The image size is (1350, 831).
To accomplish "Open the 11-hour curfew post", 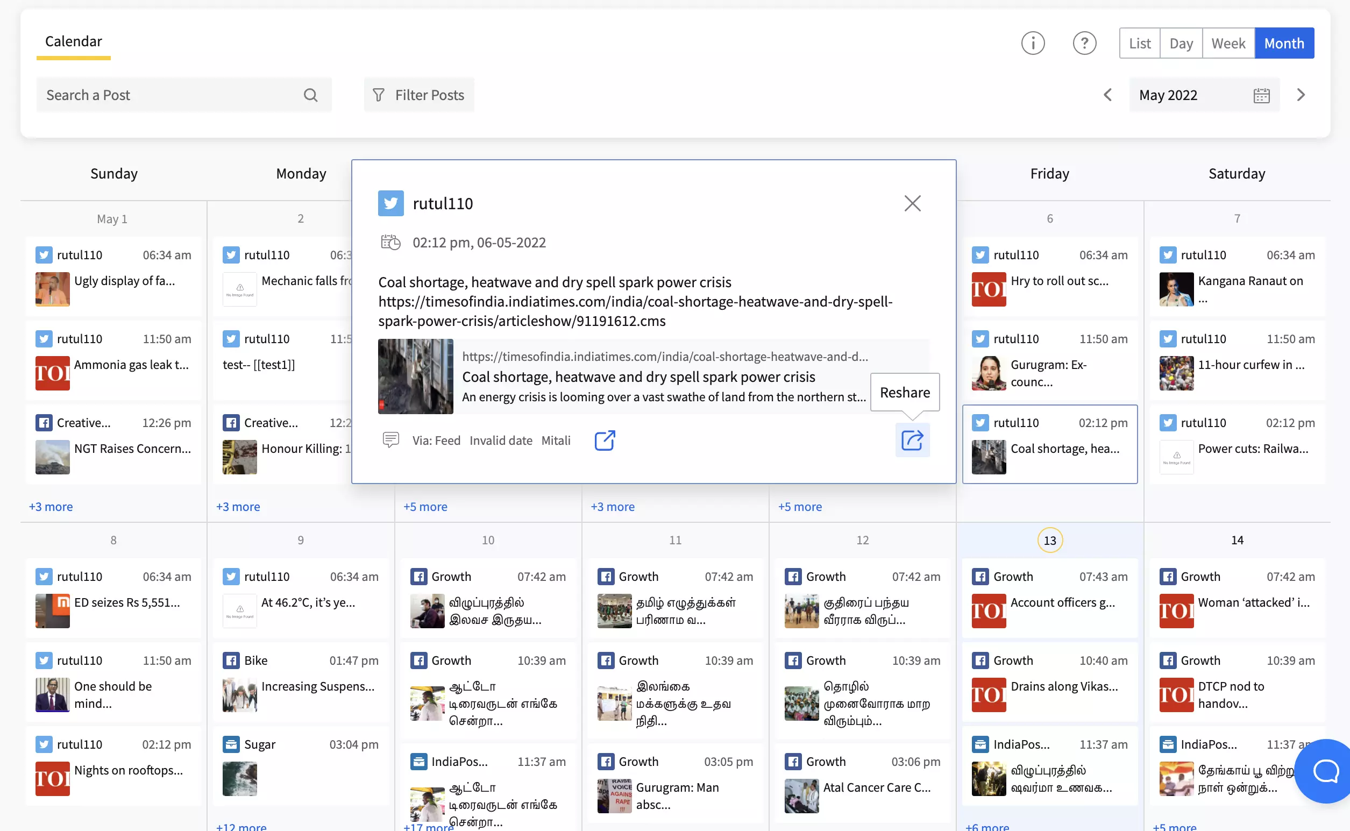I will click(x=1237, y=360).
